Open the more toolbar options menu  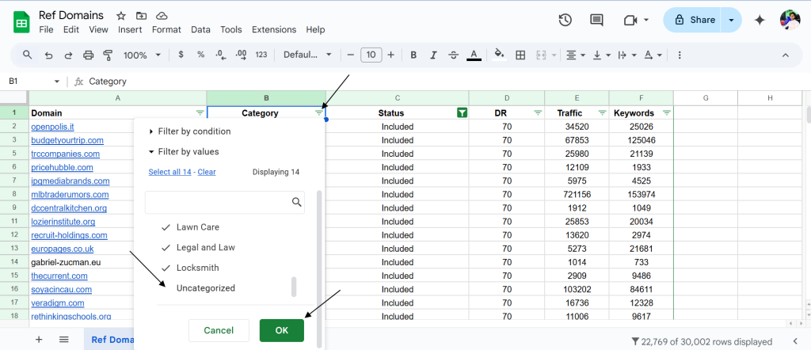pos(680,55)
